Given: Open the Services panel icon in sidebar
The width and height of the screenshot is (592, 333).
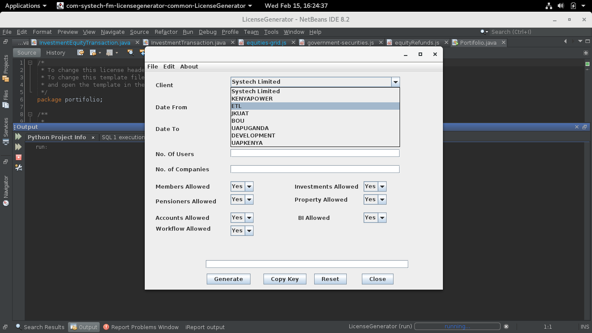Looking at the screenshot, I should [x=6, y=141].
